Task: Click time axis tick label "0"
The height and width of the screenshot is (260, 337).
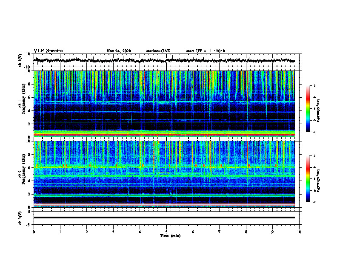Action: 34,232
